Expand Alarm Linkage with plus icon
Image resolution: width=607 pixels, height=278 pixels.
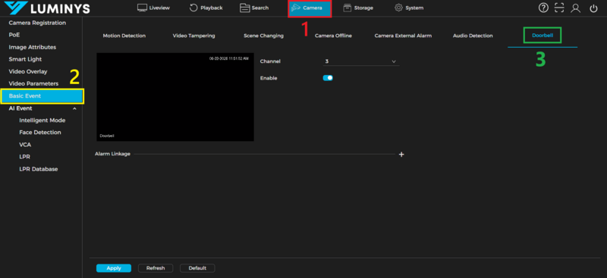(x=401, y=155)
